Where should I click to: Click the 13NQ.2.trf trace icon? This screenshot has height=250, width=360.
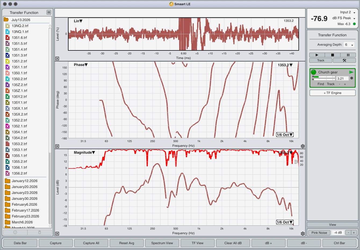click(x=8, y=26)
